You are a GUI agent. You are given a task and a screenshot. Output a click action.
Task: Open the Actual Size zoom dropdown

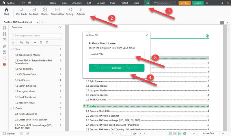[x=208, y=133]
